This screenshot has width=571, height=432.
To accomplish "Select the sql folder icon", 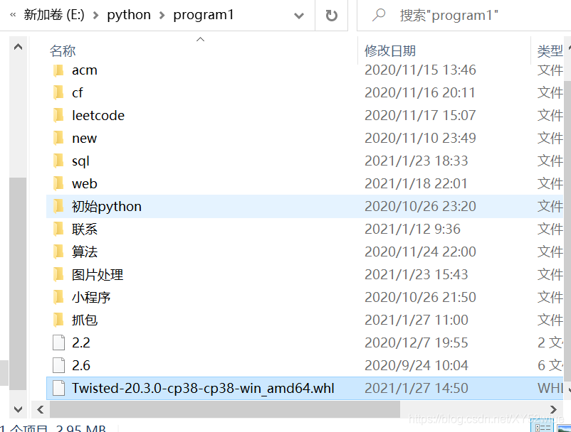I will pyautogui.click(x=58, y=161).
